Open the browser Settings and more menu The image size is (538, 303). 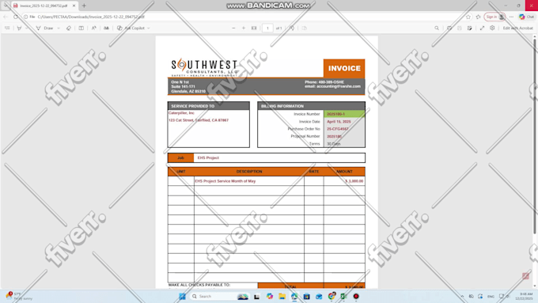[511, 17]
